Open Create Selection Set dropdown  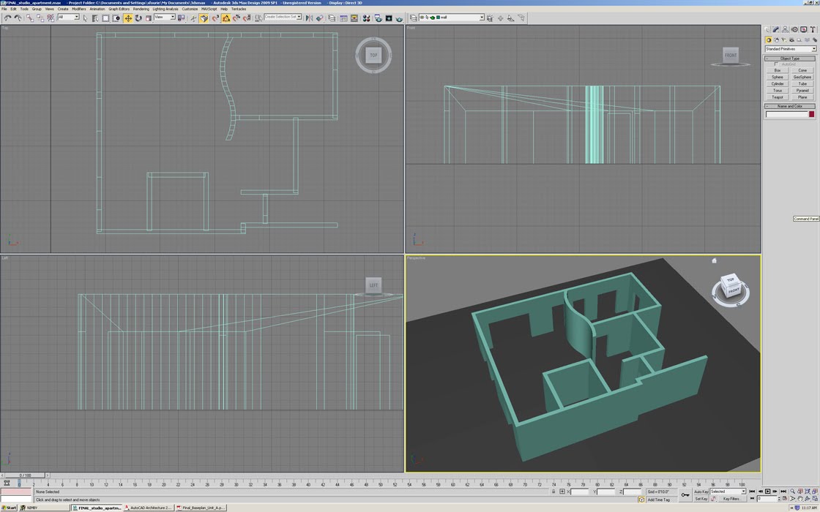point(283,18)
